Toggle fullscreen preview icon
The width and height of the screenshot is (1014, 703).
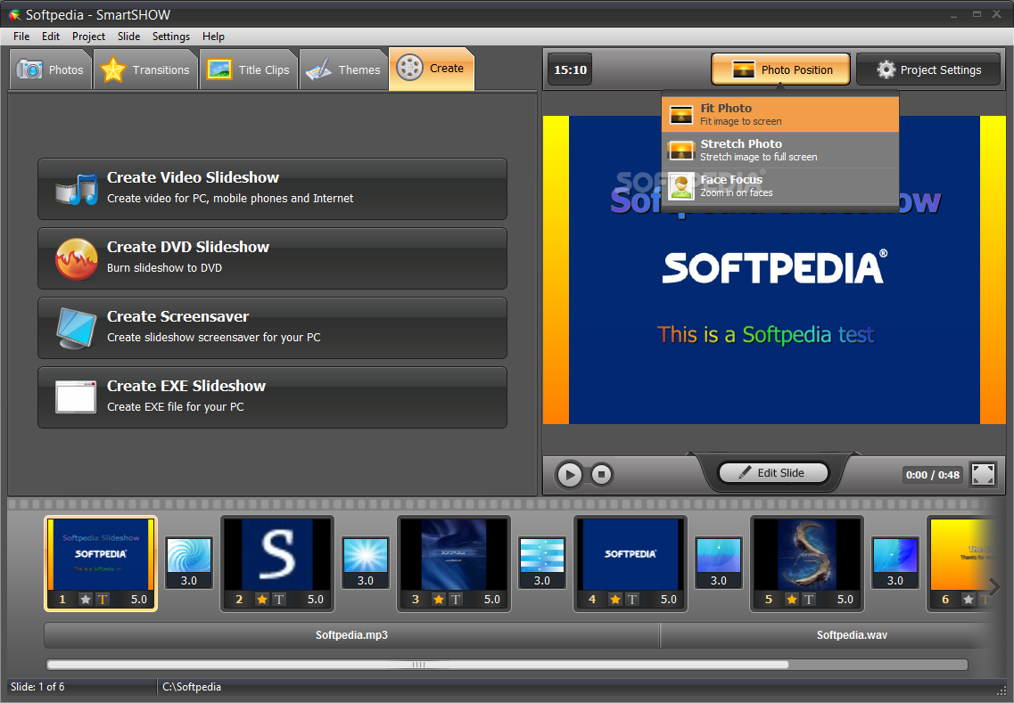pos(983,474)
